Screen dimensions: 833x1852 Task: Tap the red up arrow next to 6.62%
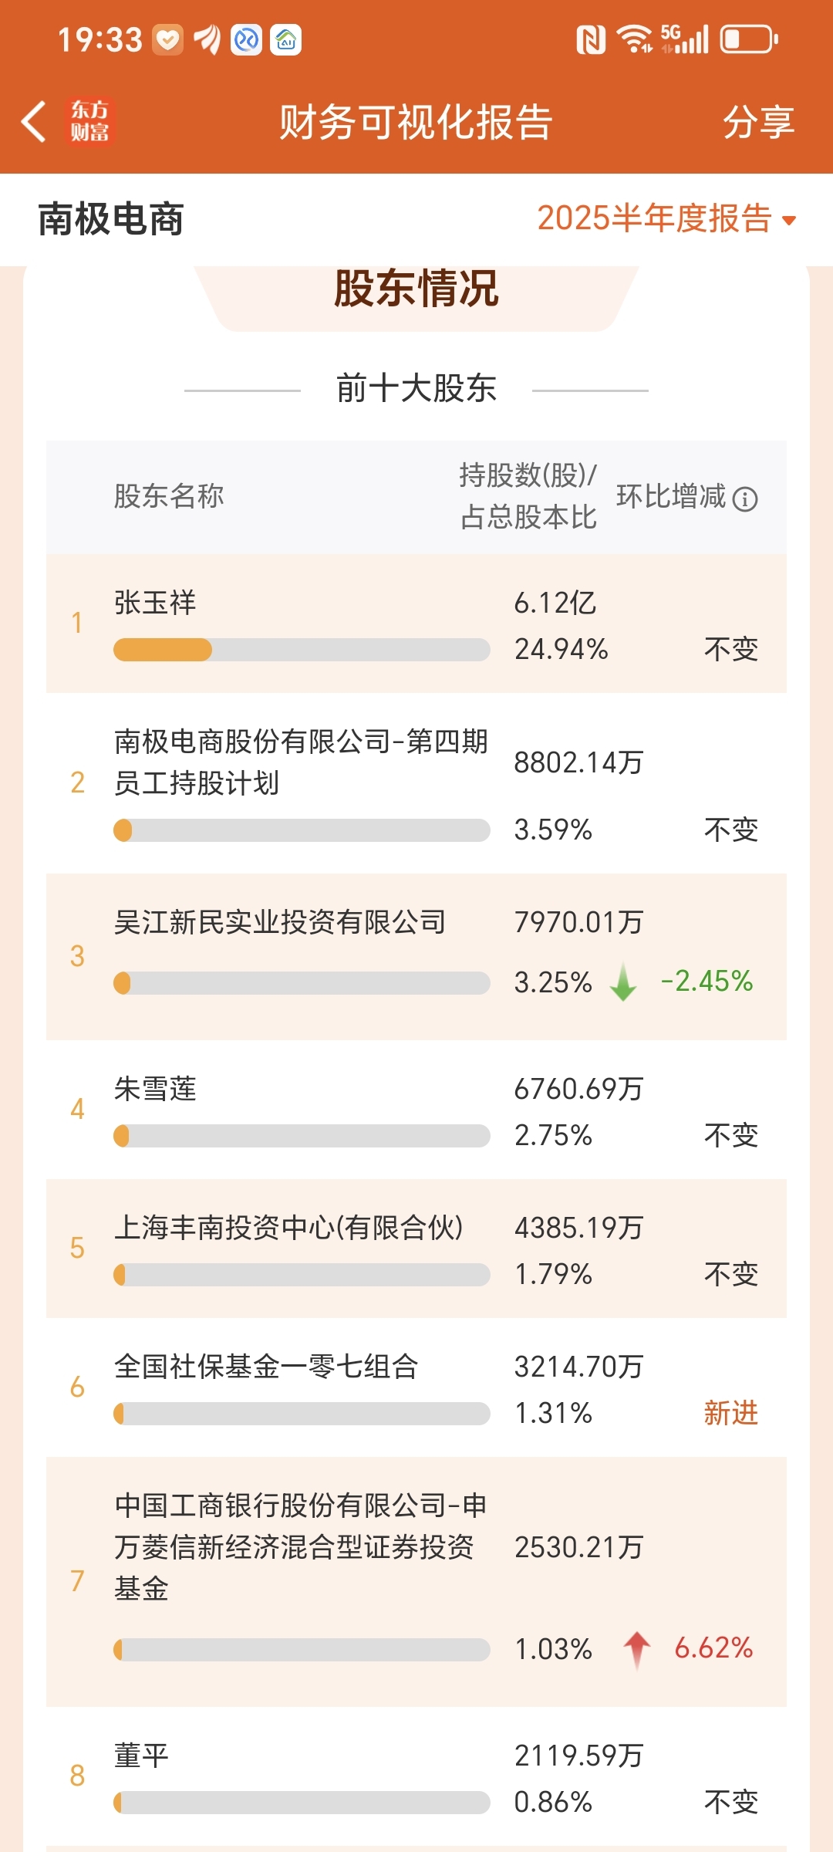(x=637, y=1650)
